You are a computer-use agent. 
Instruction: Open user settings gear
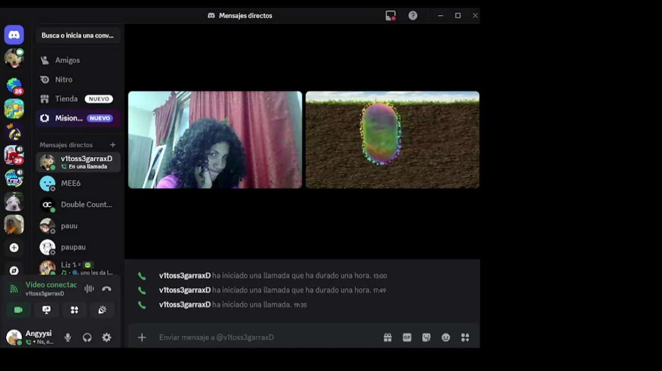(107, 338)
